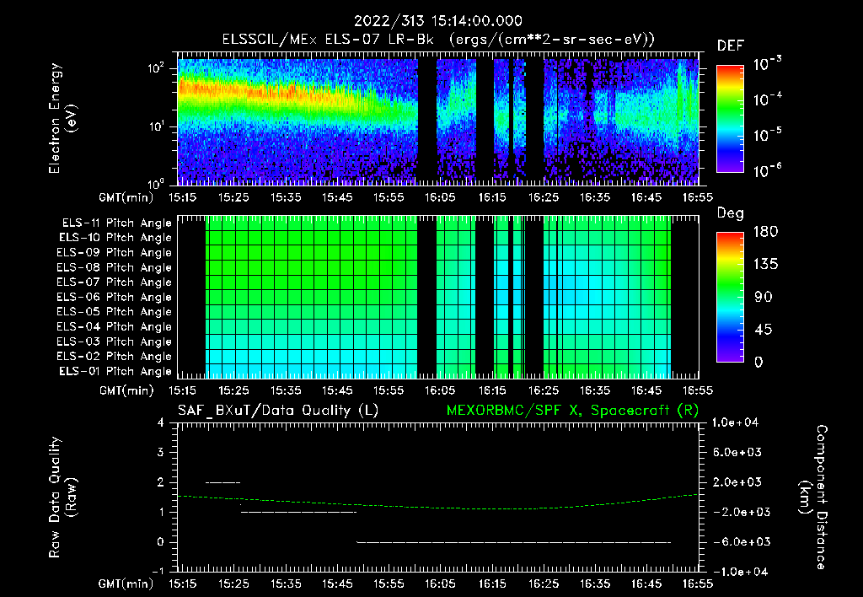The image size is (863, 597).
Task: Click the 10^-6 tick on DEF scale
Action: point(768,170)
